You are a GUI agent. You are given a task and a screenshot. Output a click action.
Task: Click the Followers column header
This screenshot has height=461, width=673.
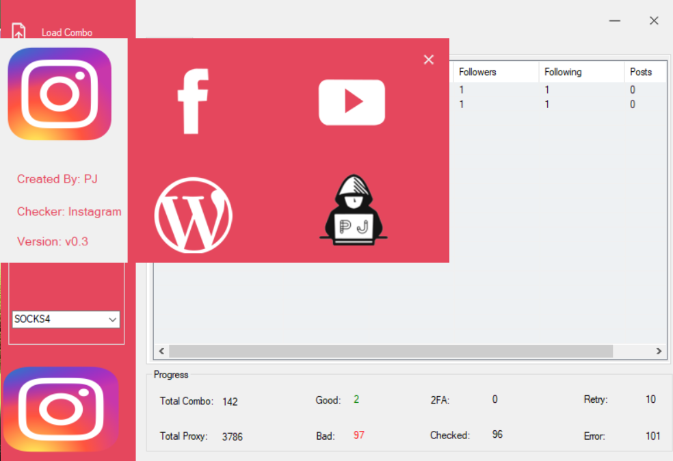(496, 72)
